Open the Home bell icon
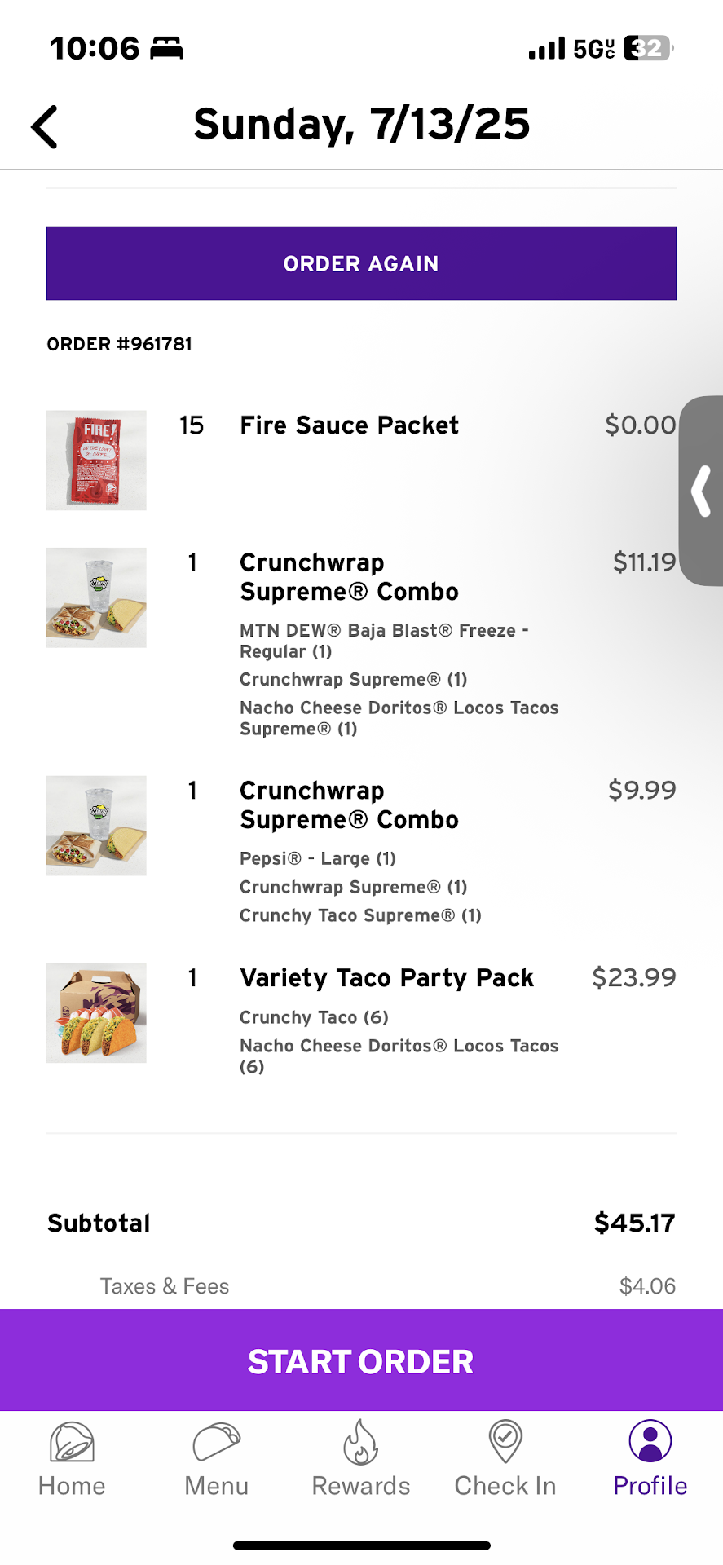The width and height of the screenshot is (723, 1565). (72, 1442)
